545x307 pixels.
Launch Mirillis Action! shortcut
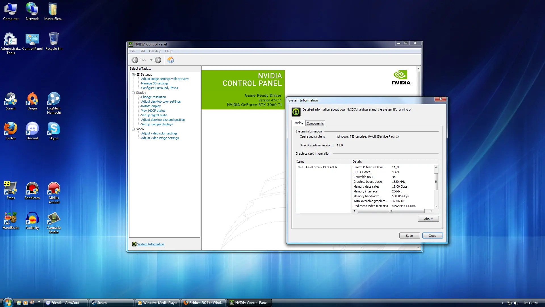(54, 193)
